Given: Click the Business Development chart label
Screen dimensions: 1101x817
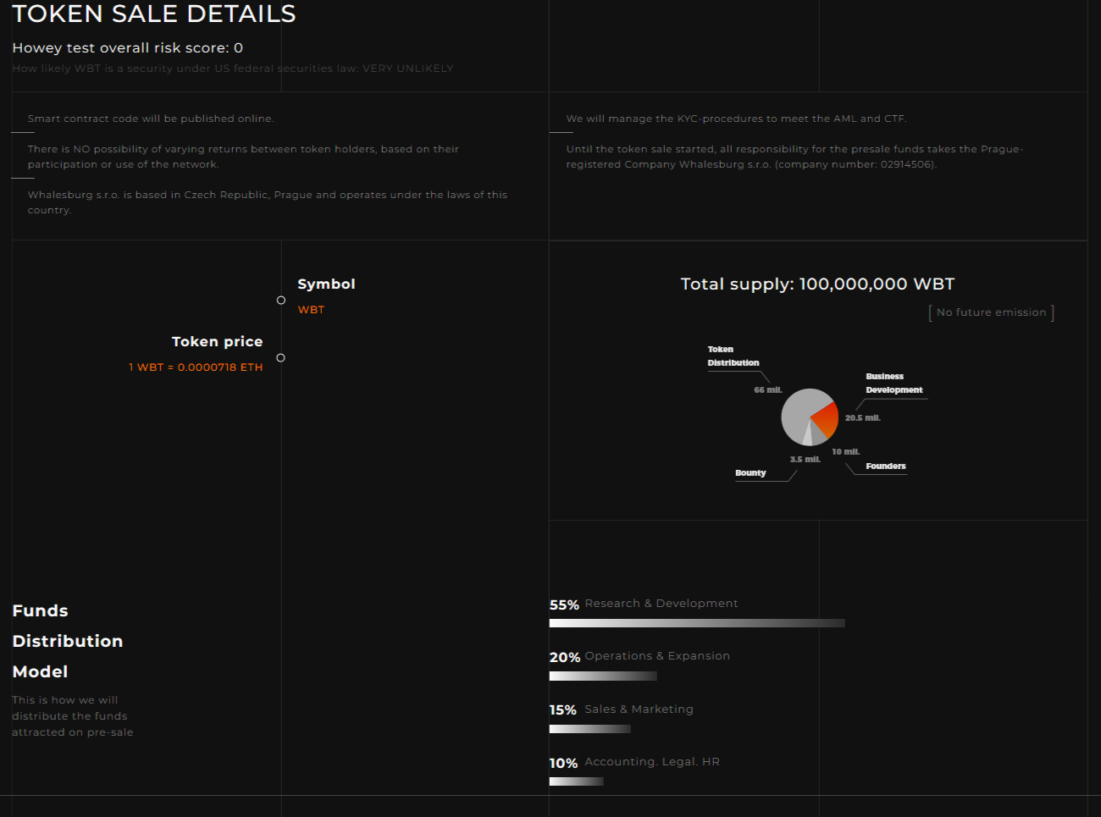Looking at the screenshot, I should 894,384.
